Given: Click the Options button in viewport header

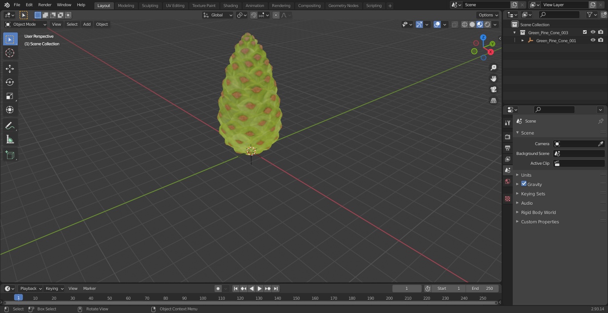Looking at the screenshot, I should pos(488,15).
